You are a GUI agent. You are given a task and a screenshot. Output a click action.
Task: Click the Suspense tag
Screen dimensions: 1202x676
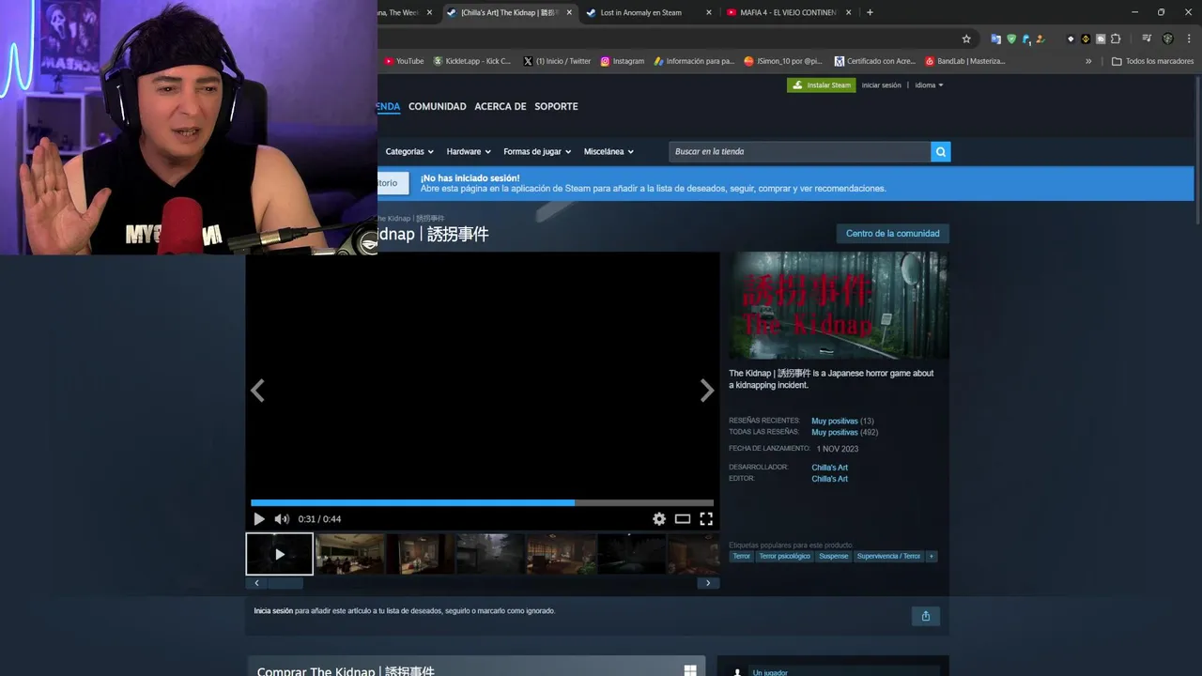[833, 557]
